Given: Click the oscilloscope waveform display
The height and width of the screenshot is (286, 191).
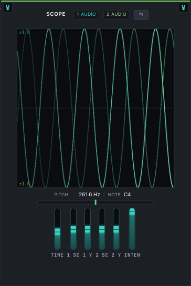Looking at the screenshot, I should click(x=95, y=108).
